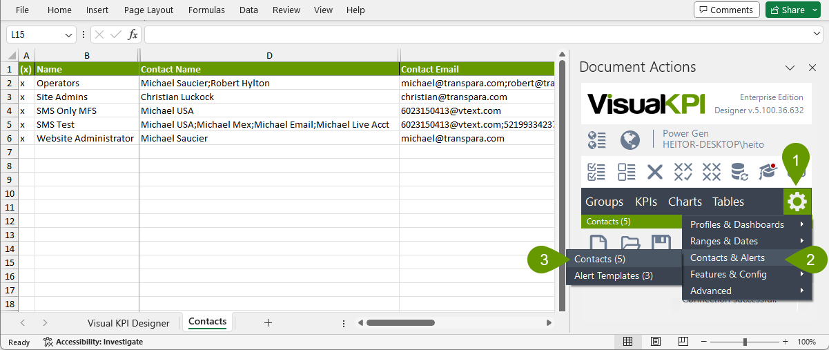Switch to Visual KPI Designer sheet tab

coord(128,322)
